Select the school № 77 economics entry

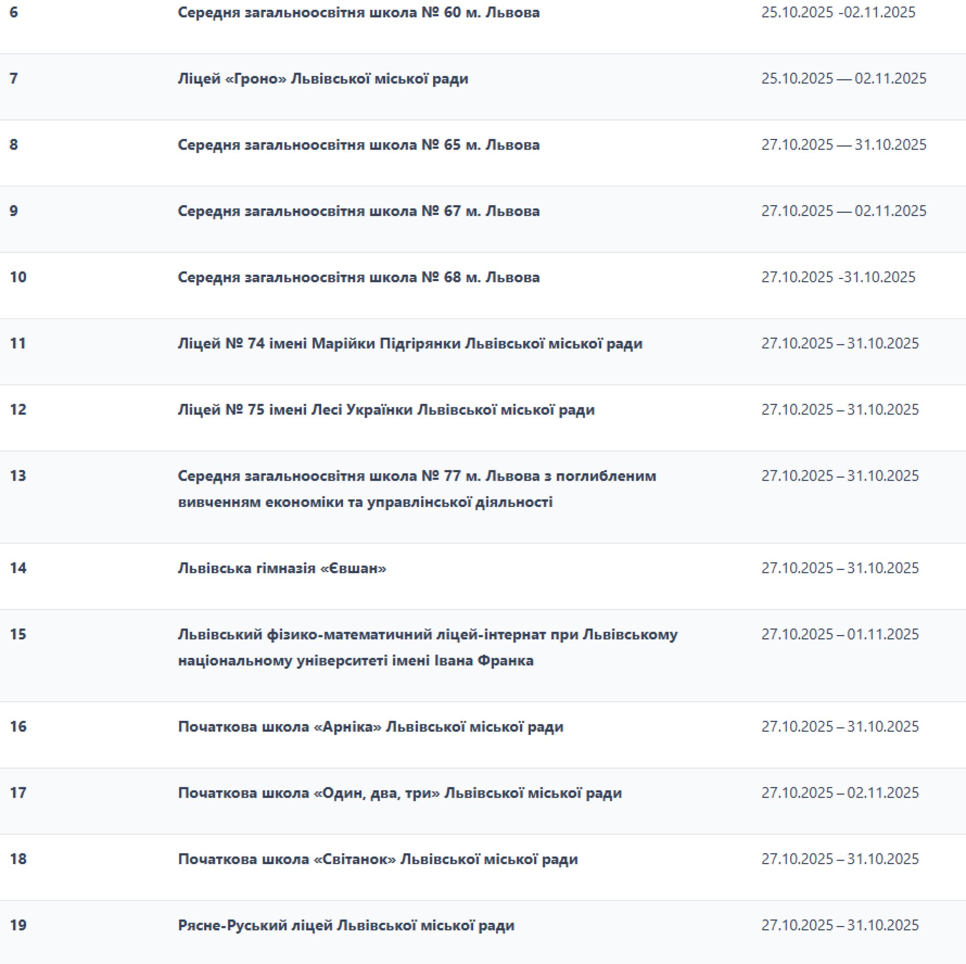(x=417, y=489)
